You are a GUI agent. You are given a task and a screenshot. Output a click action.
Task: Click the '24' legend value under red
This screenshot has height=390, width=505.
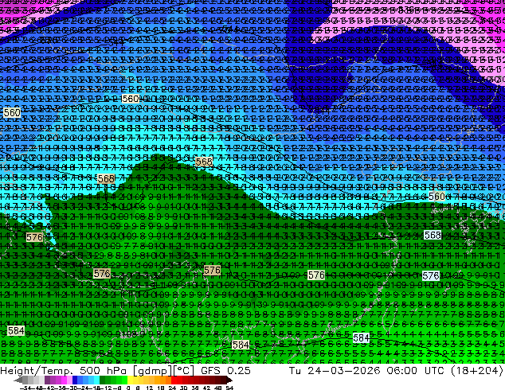pos(172,388)
